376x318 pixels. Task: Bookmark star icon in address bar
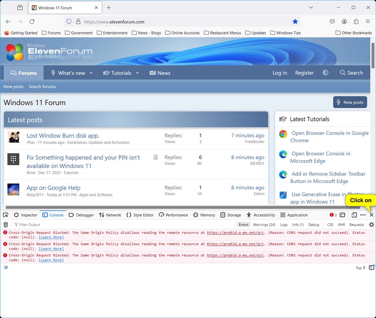point(295,22)
